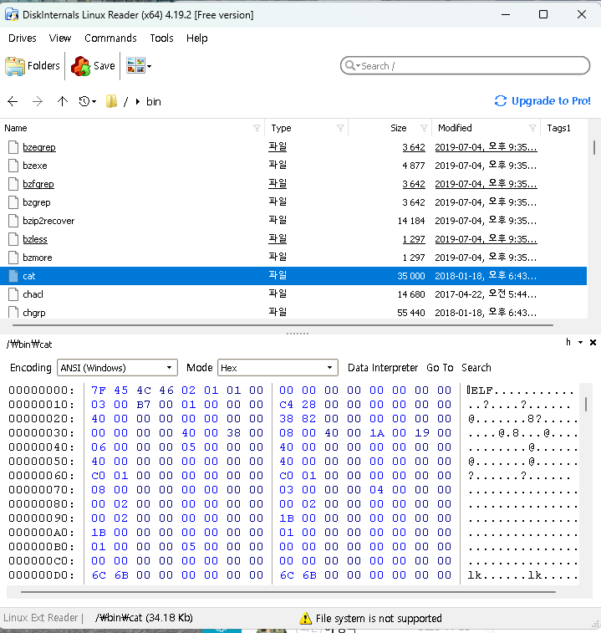Click the file system warning icon
This screenshot has width=601, height=633.
pos(306,618)
